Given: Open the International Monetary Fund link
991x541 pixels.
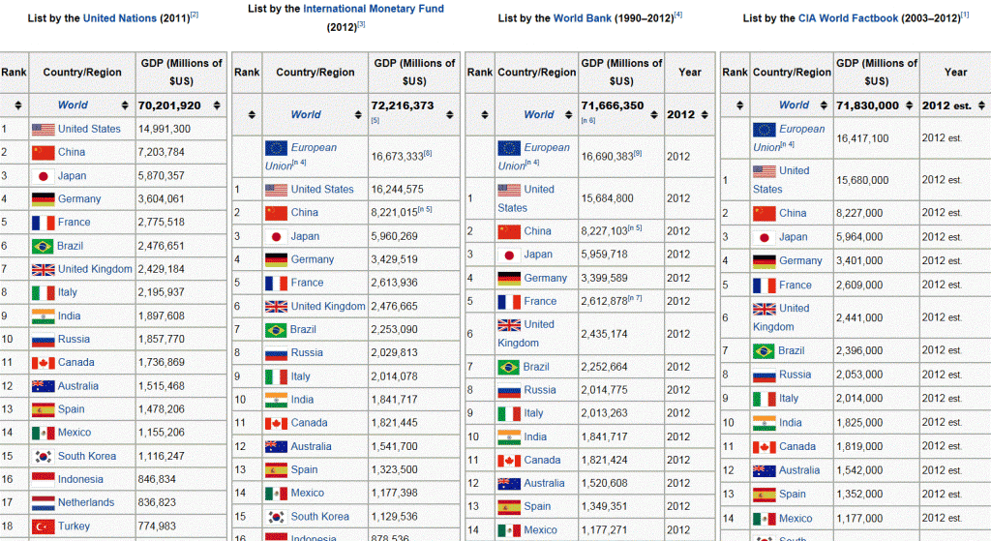Looking at the screenshot, I should pyautogui.click(x=374, y=9).
